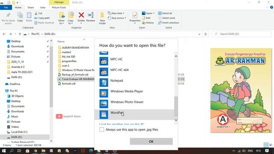This screenshot has height=154, width=274.
Task: Select Windows Media Player icon
Action: pos(104,93)
